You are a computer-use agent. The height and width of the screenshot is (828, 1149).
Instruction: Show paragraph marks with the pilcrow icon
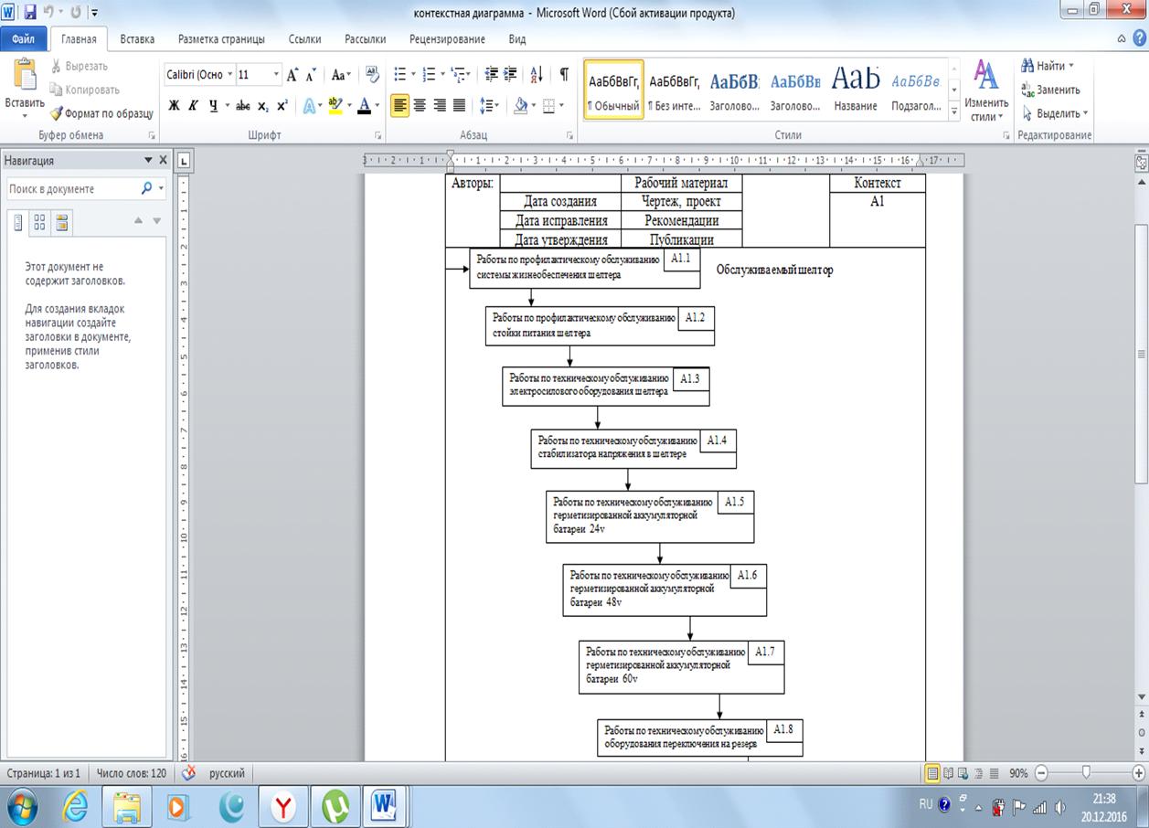tap(564, 75)
